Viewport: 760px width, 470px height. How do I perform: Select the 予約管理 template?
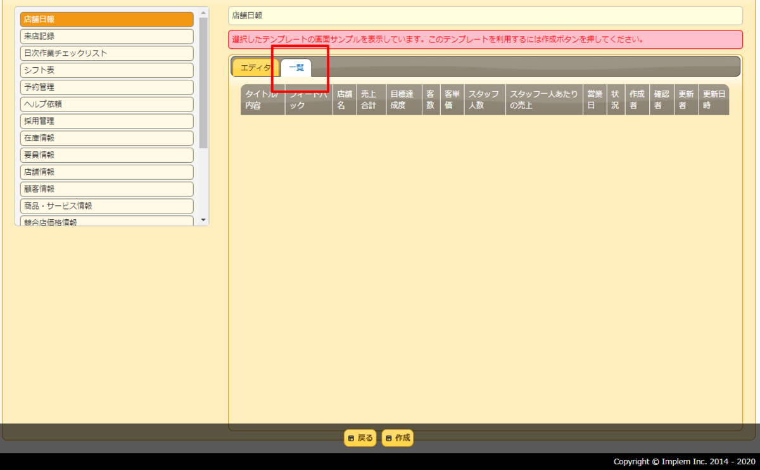(106, 87)
